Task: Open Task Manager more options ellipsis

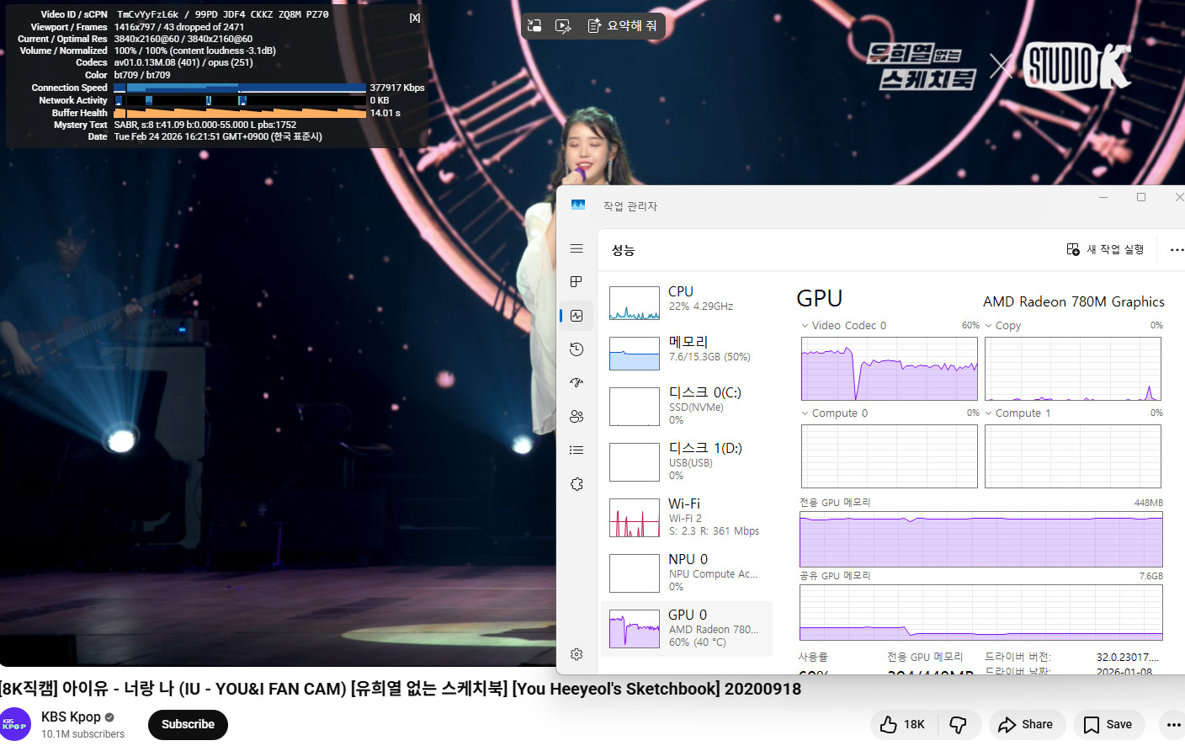Action: [1176, 250]
